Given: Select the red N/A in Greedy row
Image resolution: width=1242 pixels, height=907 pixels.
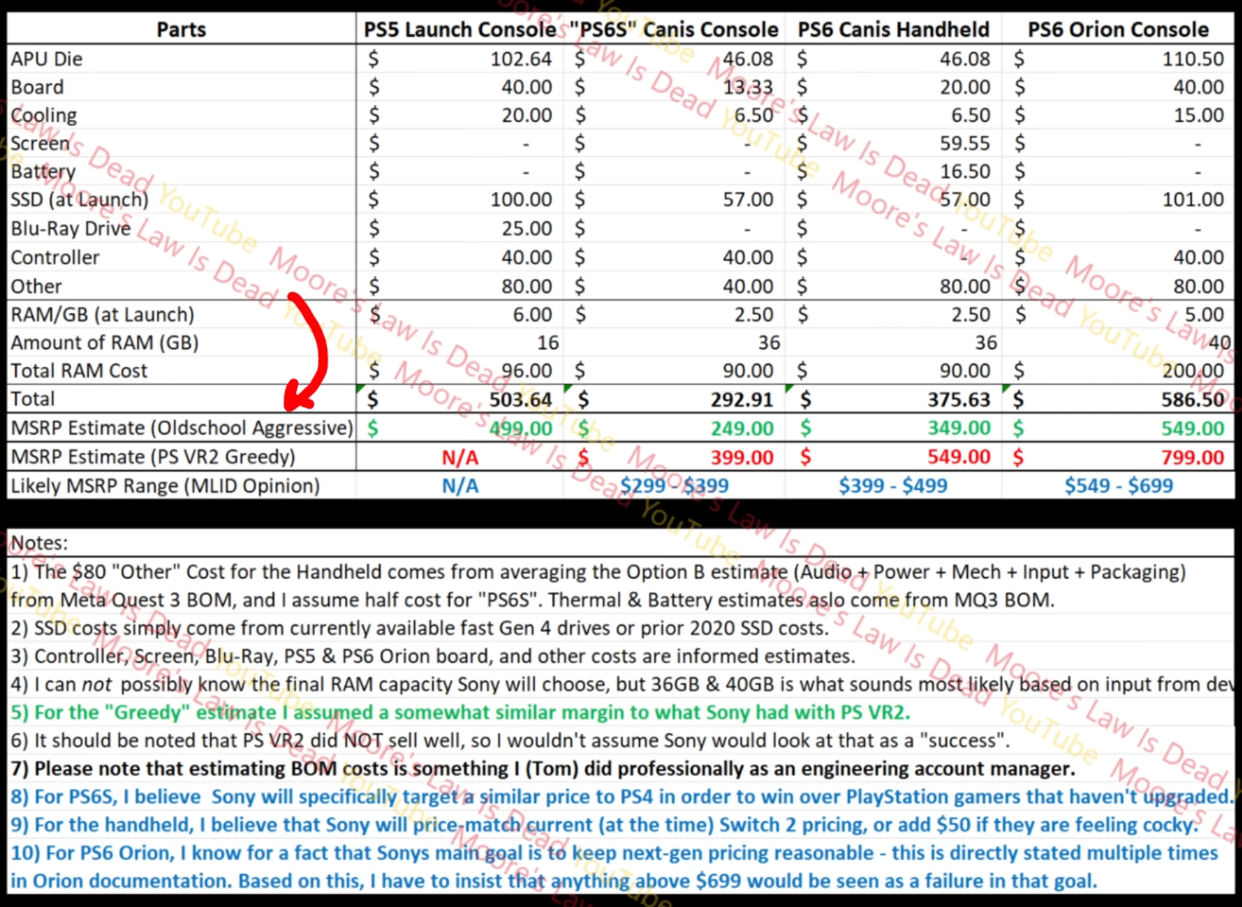Looking at the screenshot, I should [x=460, y=458].
